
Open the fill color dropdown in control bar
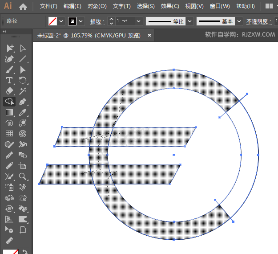click(x=62, y=21)
